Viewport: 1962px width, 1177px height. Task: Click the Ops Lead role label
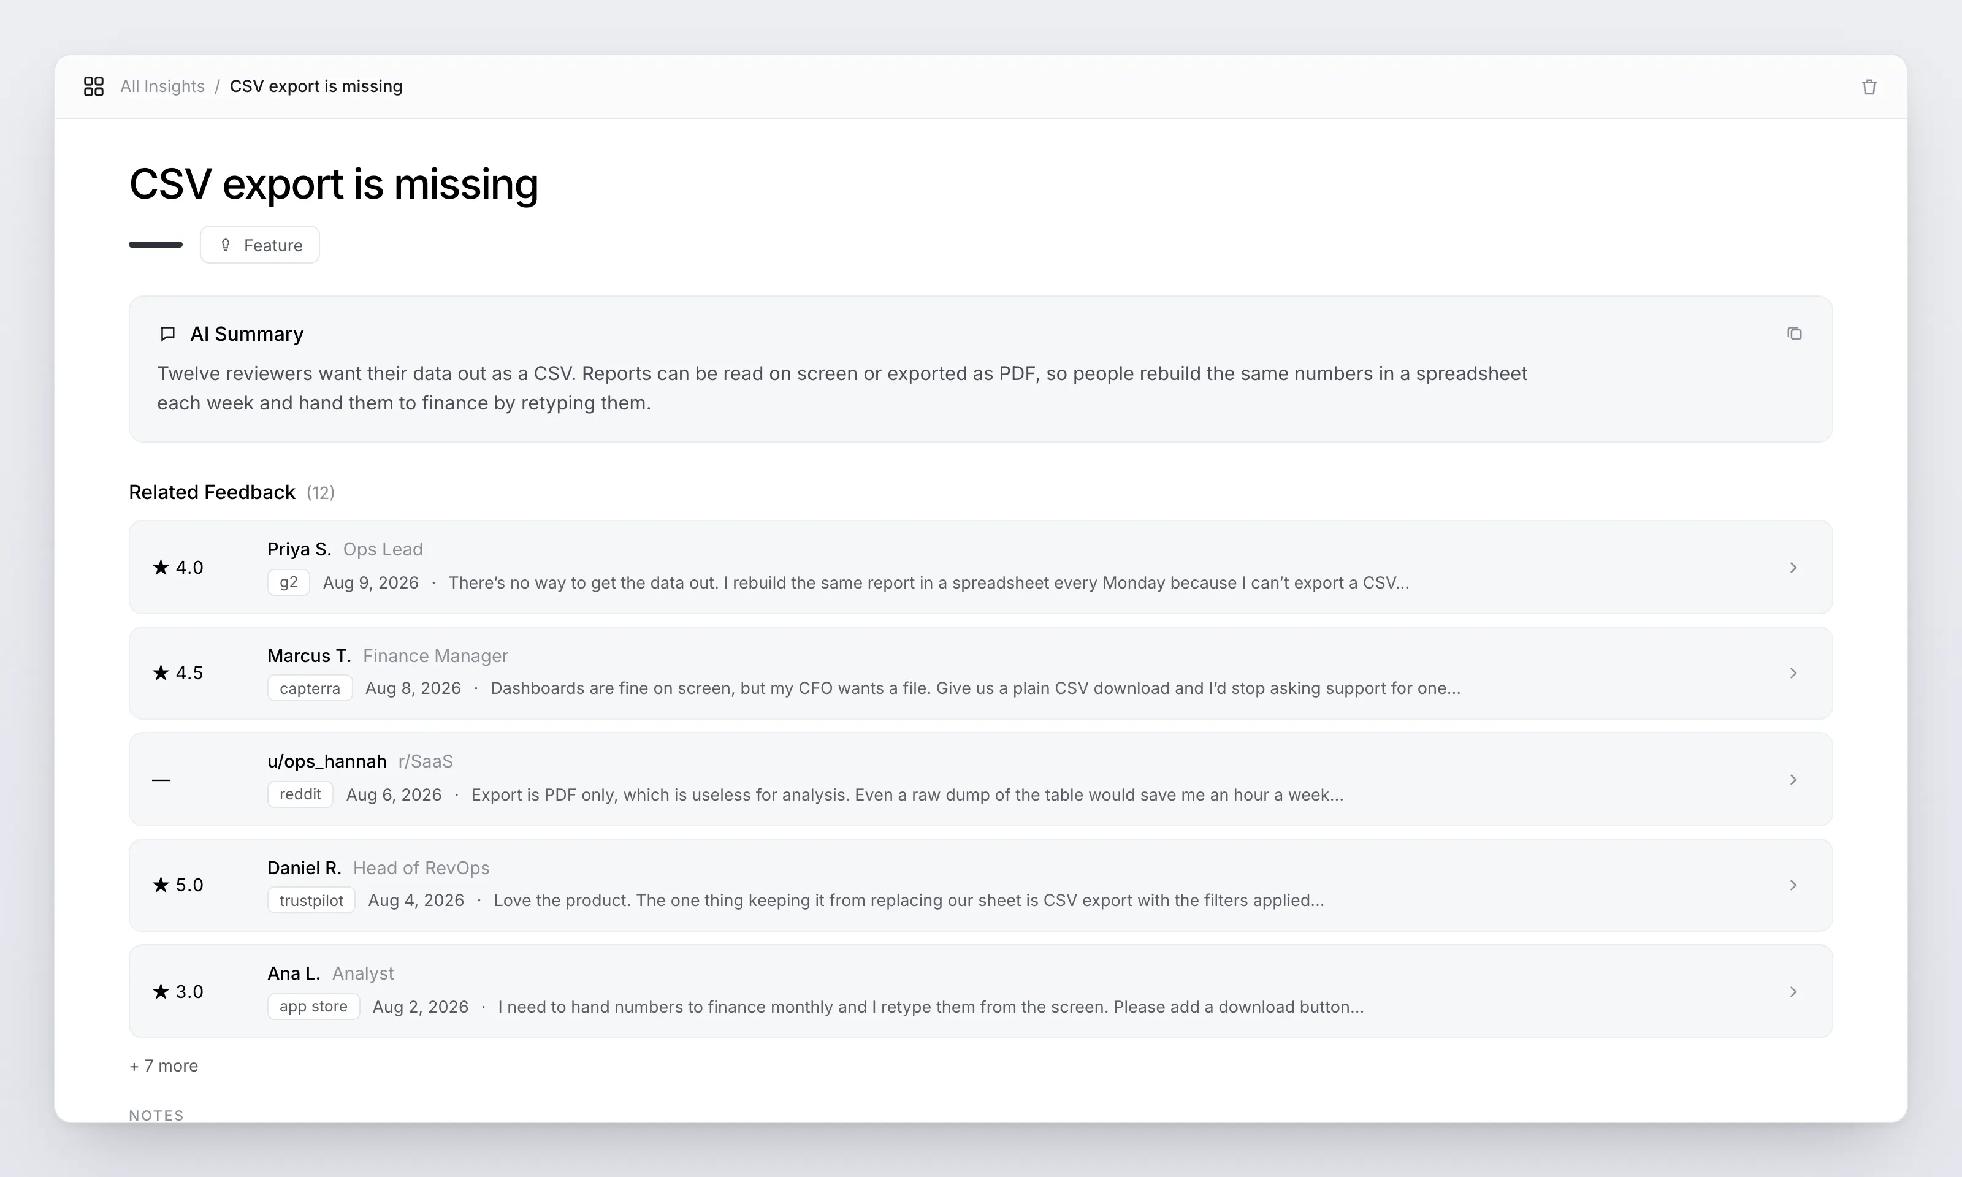(x=383, y=549)
